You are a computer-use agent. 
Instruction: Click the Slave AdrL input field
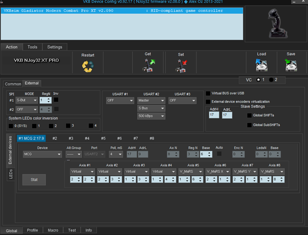coord(227,115)
